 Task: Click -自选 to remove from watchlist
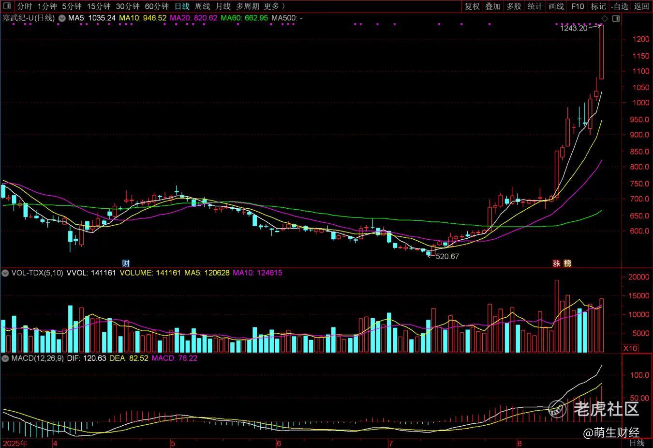point(620,6)
